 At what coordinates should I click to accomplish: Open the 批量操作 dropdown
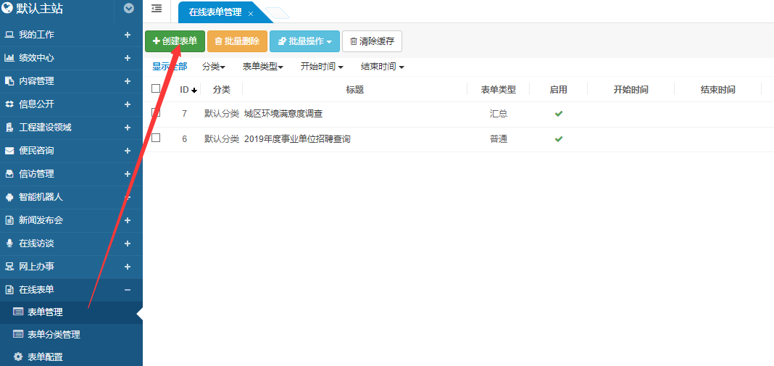click(x=304, y=41)
